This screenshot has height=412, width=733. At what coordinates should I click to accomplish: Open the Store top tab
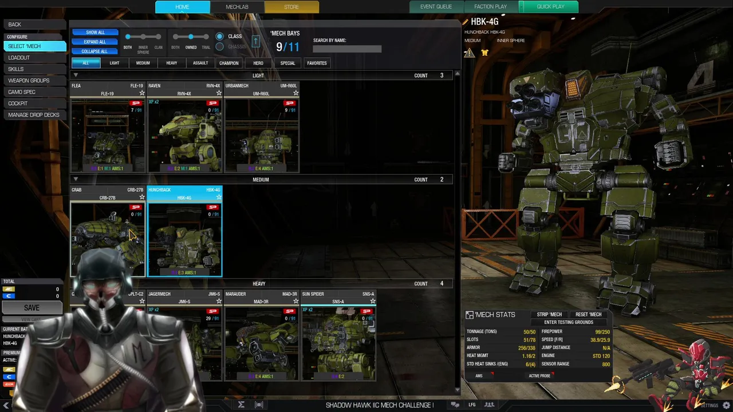[x=291, y=7]
